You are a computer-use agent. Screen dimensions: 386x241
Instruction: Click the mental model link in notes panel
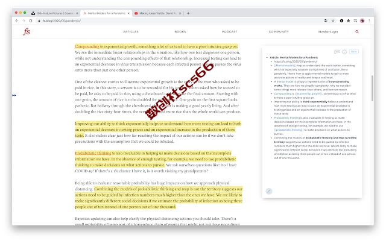[x=285, y=82]
